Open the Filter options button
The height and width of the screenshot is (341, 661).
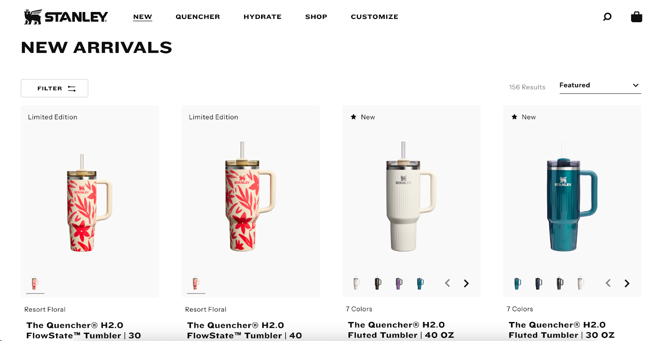coord(55,88)
